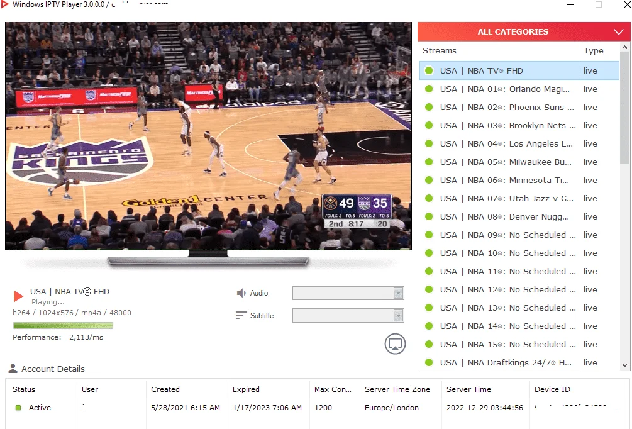Open the Subtitle dropdown

click(348, 315)
